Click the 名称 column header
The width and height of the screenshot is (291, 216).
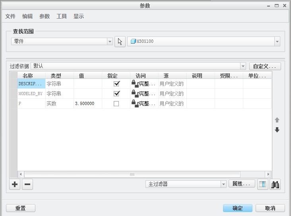[x=31, y=76]
